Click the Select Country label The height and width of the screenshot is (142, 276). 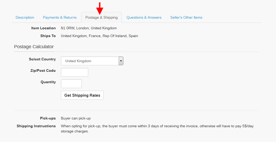42,59
